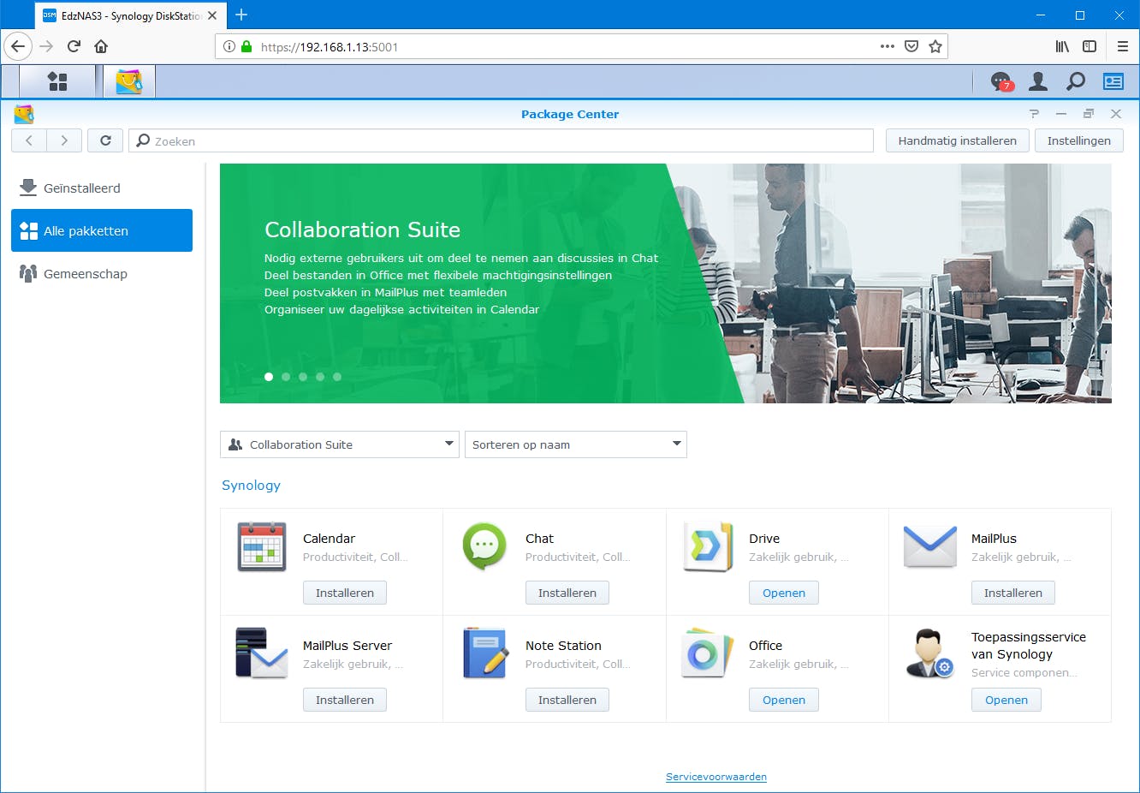Open Package Center from the DSM taskbar

(129, 81)
